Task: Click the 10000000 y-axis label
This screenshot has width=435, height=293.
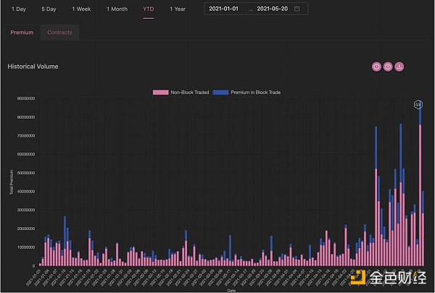Action: 26,247
